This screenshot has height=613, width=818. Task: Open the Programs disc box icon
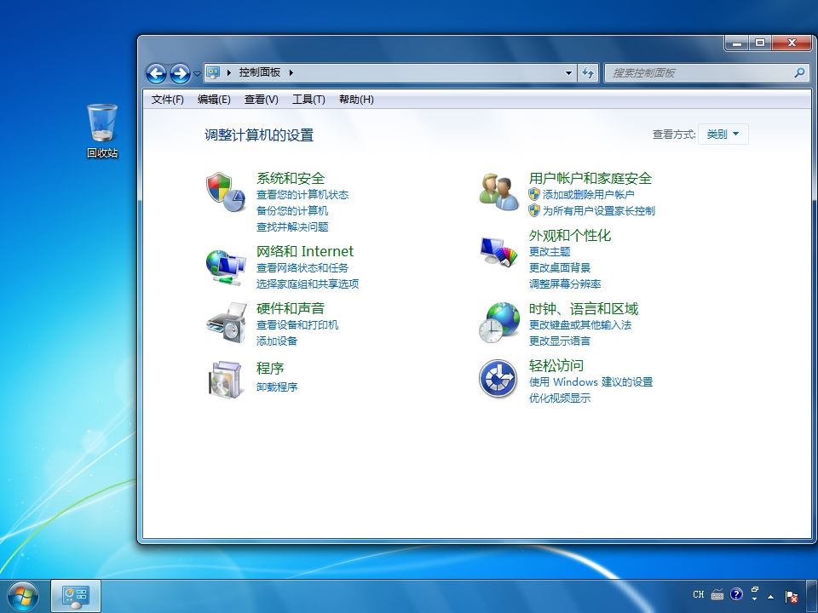(x=226, y=380)
